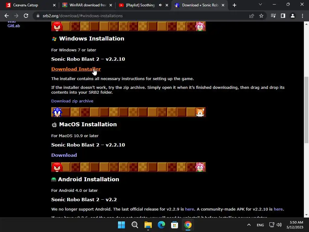
Task: Open network settings from tray icon
Action: point(272,225)
